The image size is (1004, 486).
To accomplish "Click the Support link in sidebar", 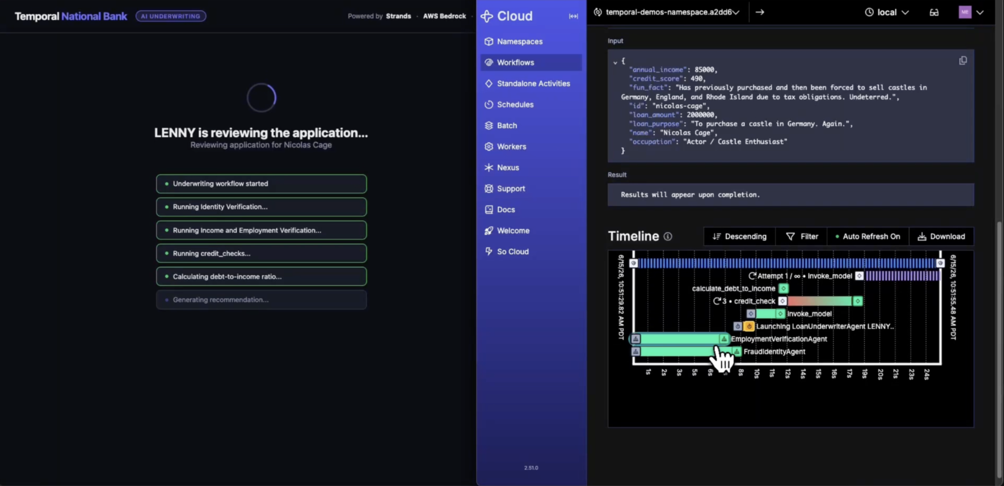I will click(x=531, y=188).
